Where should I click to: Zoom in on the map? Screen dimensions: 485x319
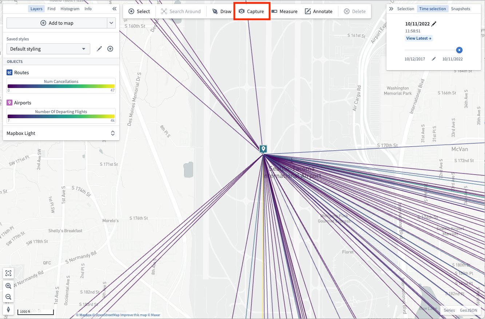[x=8, y=286]
